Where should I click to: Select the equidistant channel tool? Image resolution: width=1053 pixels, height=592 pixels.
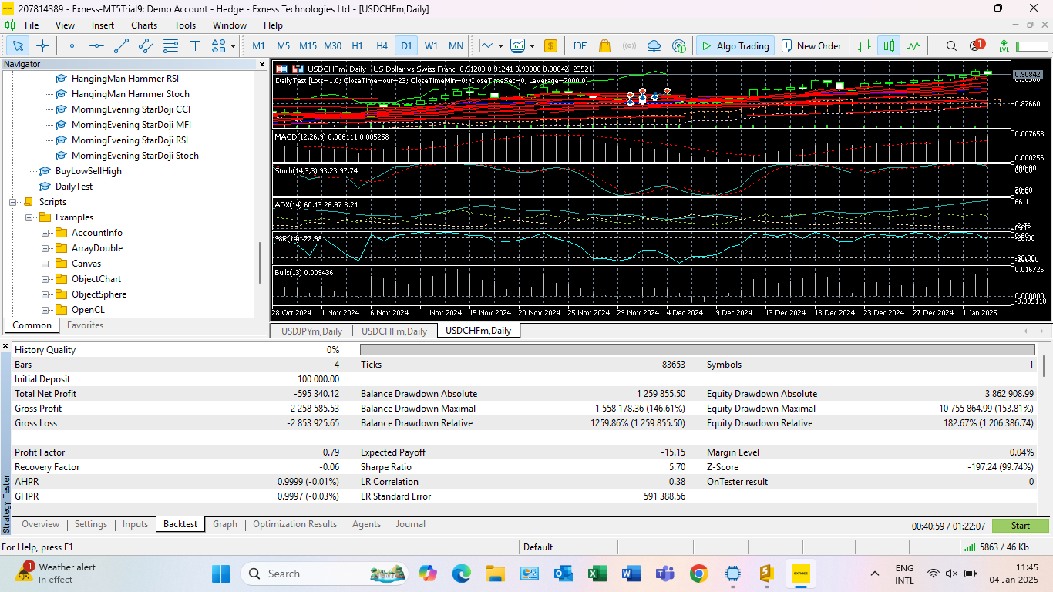146,46
